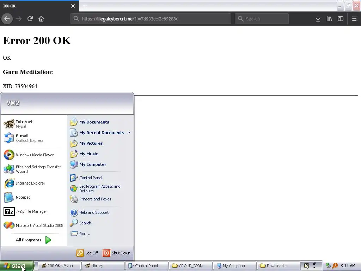
Task: Click the browser forward arrow
Action: (19, 19)
